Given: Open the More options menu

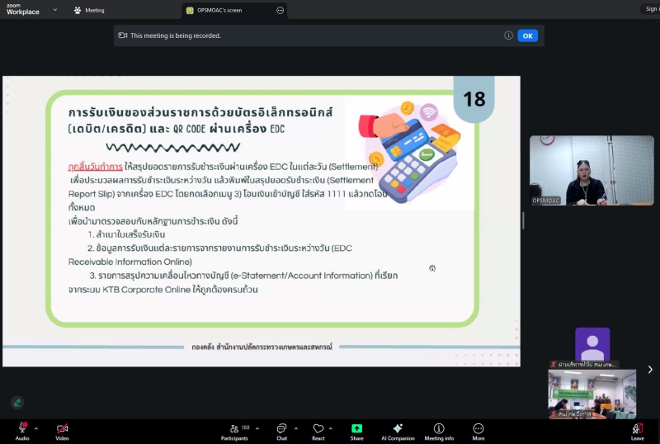Looking at the screenshot, I should [478, 428].
